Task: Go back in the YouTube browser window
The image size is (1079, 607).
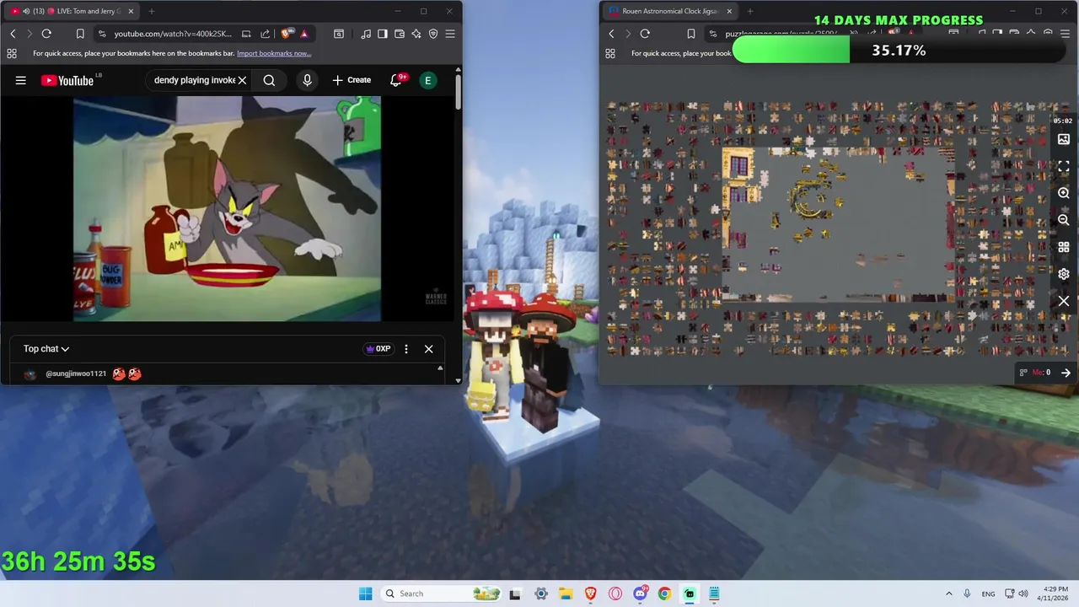Action: tap(13, 34)
